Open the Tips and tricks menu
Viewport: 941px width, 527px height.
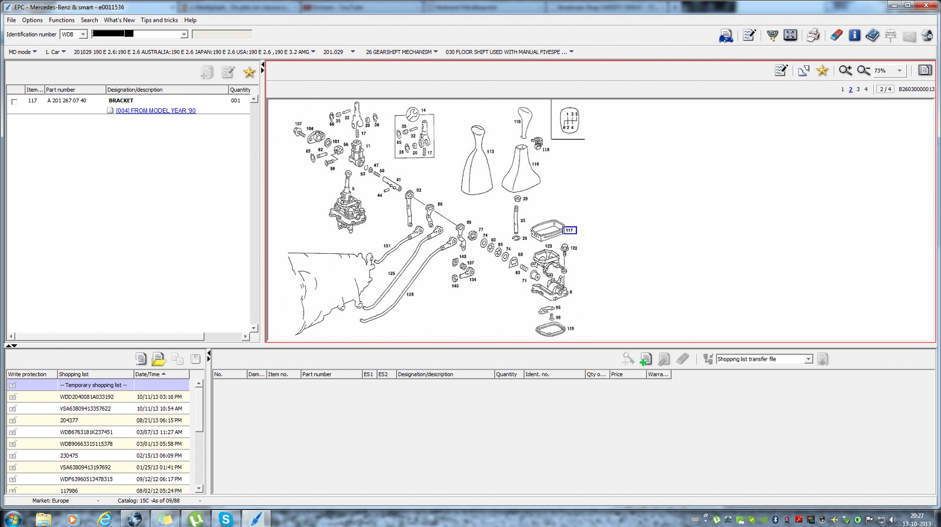click(159, 20)
